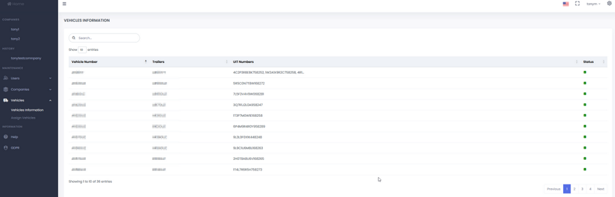This screenshot has width=615, height=197.
Task: Click status indicator in the 9L9C1U6M8L168263 row
Action: (x=585, y=148)
